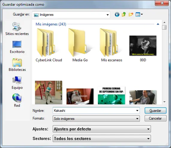
Task: Select the man at desk thumbnail
Action: coord(143,97)
